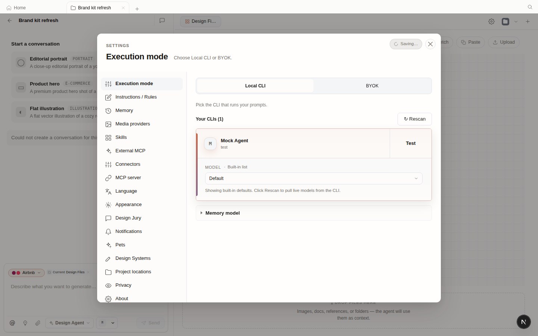This screenshot has width=538, height=336.
Task: Click the lightbulb icon in composer
Action: click(25, 323)
